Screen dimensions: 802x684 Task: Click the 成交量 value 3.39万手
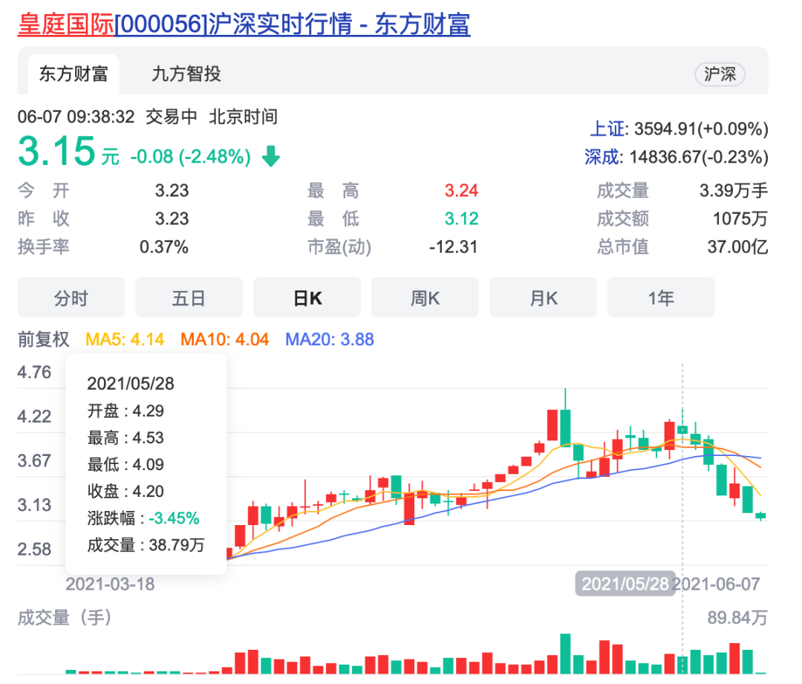pyautogui.click(x=734, y=190)
